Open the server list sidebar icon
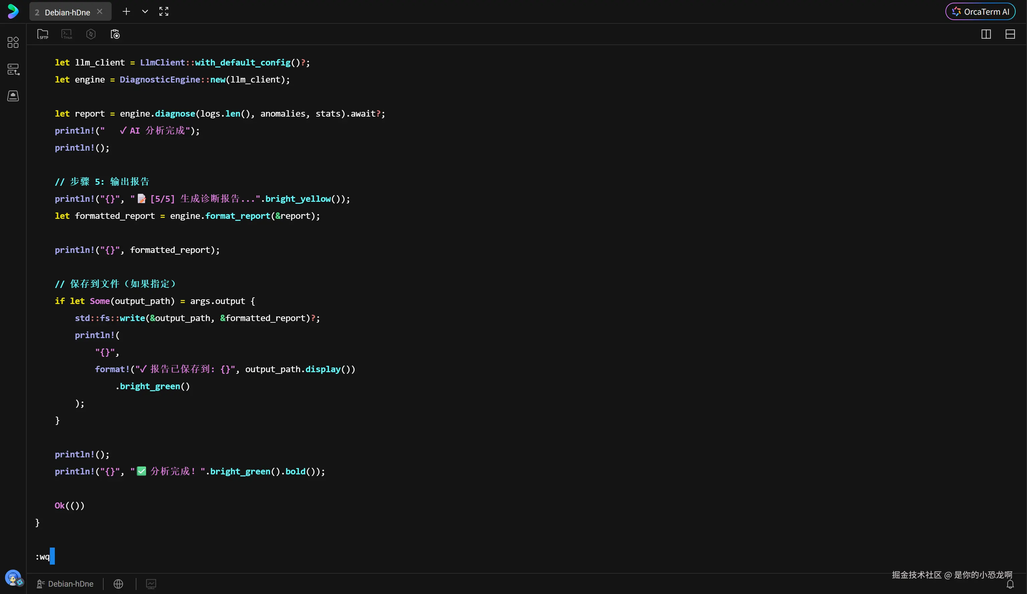This screenshot has height=594, width=1027. point(13,69)
